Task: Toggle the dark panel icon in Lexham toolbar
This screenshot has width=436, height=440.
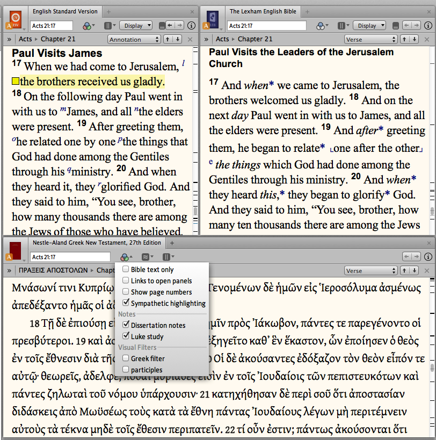Action: pyautogui.click(x=396, y=26)
